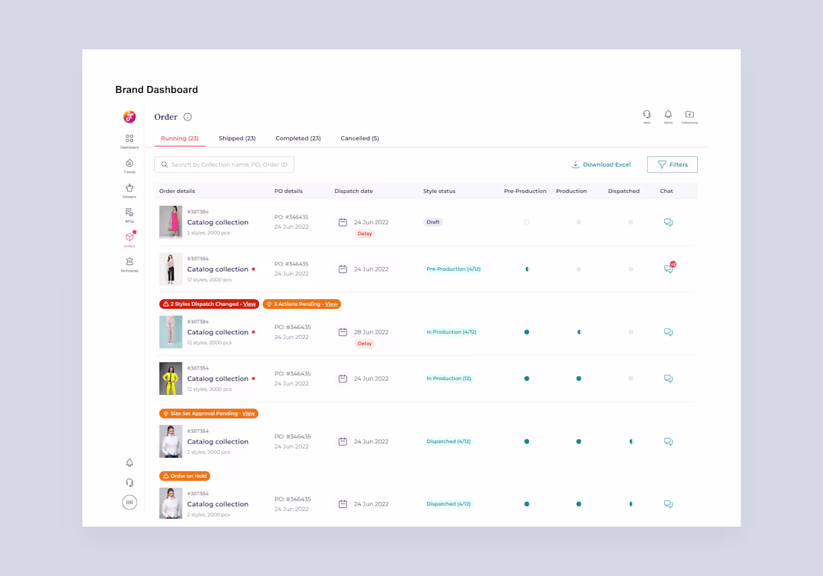823x576 pixels.
Task: Open the Cancelled (5) tab
Action: 359,138
